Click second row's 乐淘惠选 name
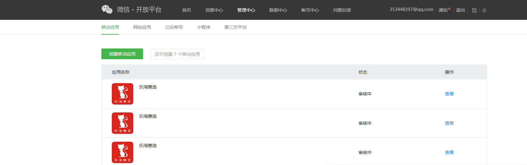This screenshot has width=527, height=165. [148, 116]
